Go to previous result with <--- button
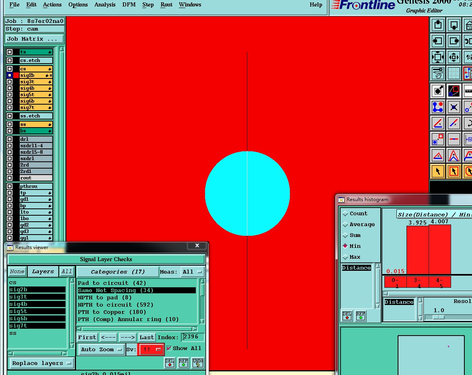This screenshot has height=375, width=472. 108,337
